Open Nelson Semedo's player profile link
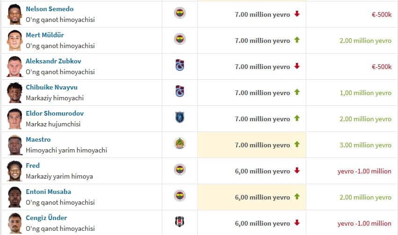Image resolution: width=398 pixels, height=235 pixels. pos(50,9)
